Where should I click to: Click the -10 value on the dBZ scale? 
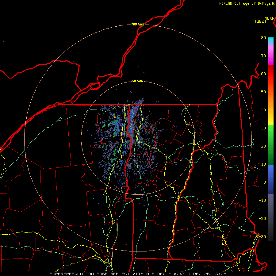coord(262,200)
